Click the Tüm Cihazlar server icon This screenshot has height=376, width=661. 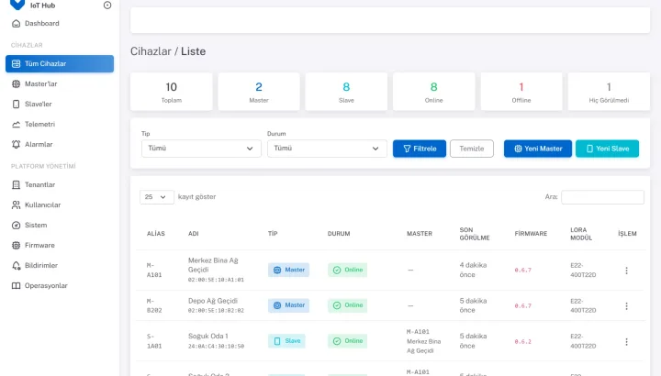coord(16,63)
